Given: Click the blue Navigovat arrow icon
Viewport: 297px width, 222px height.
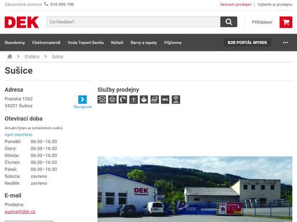Looking at the screenshot, I should pos(82,99).
